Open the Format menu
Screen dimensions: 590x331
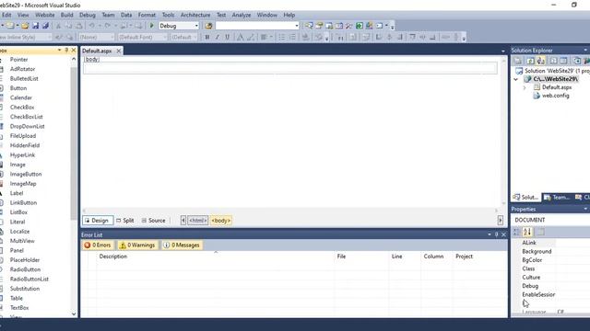tap(147, 15)
